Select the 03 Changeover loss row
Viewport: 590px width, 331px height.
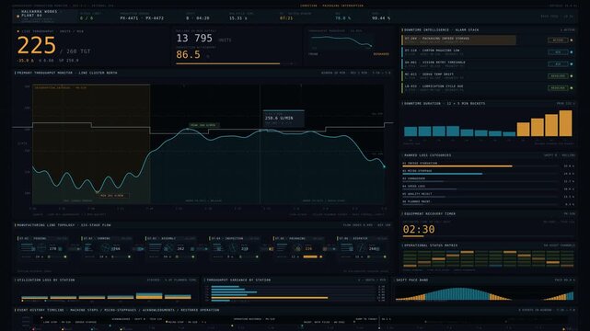(488, 180)
